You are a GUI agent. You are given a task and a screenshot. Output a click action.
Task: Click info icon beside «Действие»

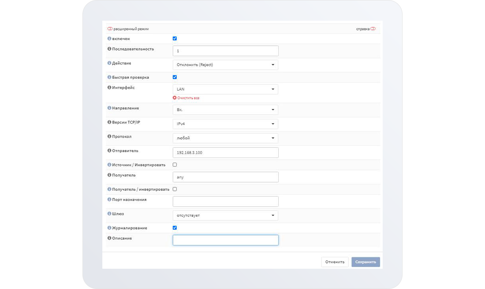(109, 63)
